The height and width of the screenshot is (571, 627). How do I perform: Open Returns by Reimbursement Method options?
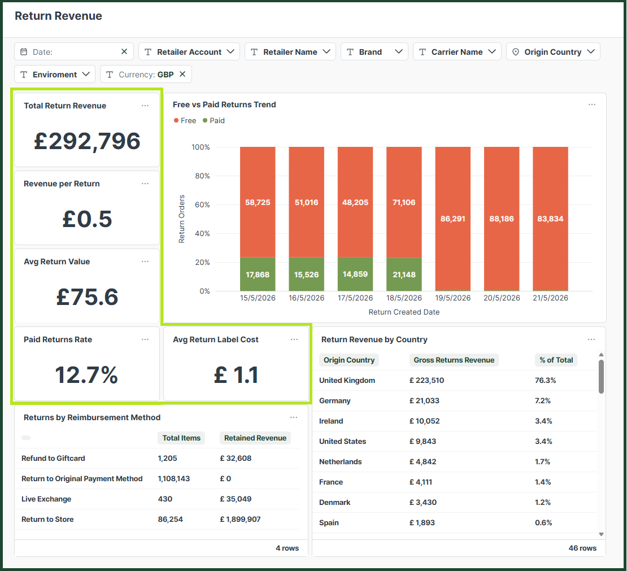pyautogui.click(x=294, y=417)
